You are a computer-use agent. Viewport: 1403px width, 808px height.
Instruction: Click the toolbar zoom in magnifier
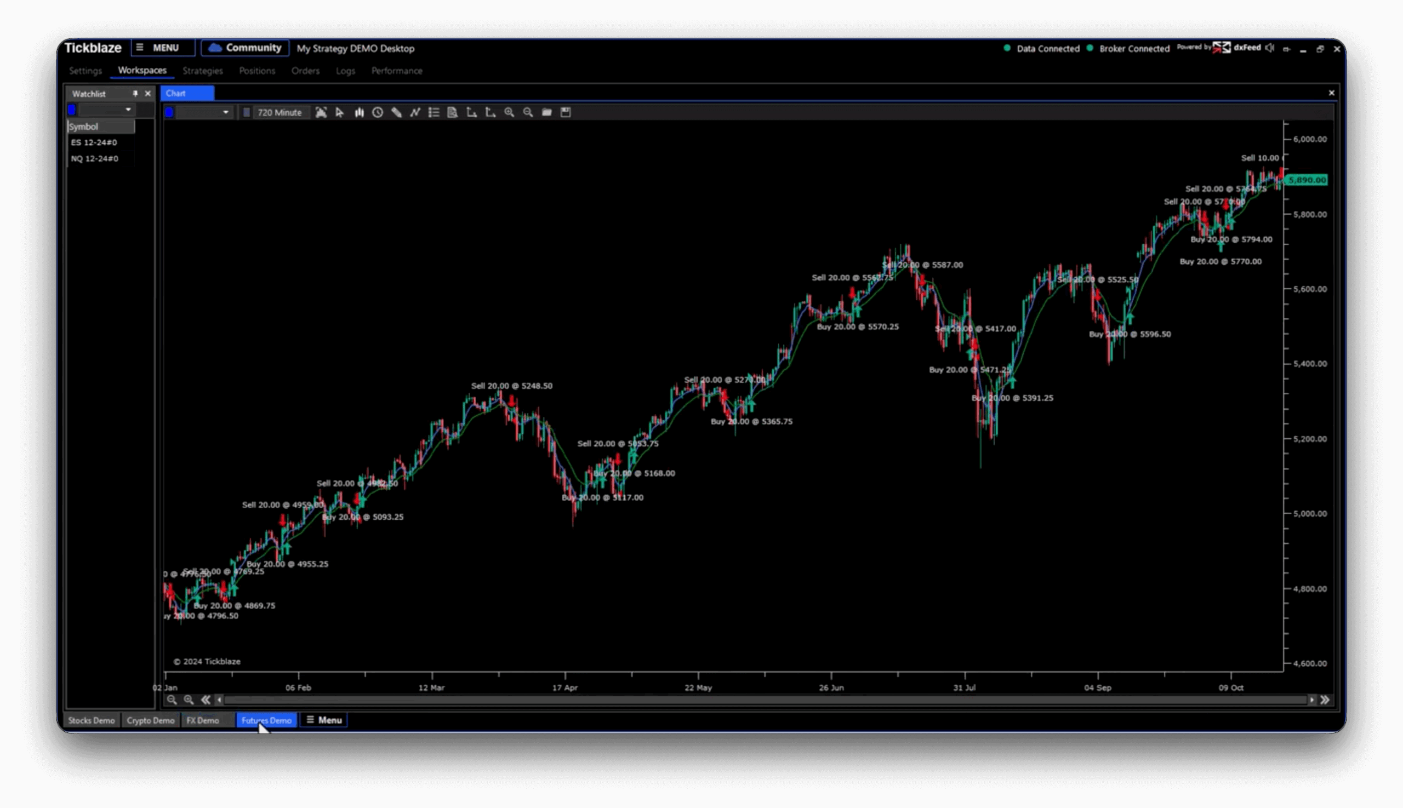pos(509,113)
